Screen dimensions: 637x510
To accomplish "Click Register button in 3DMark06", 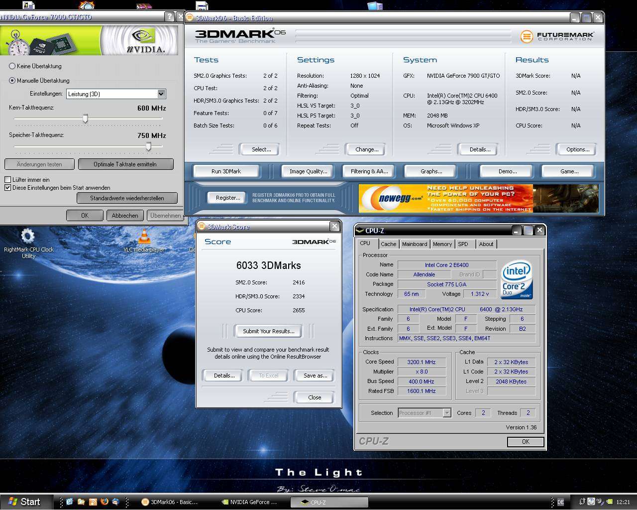I will point(227,198).
